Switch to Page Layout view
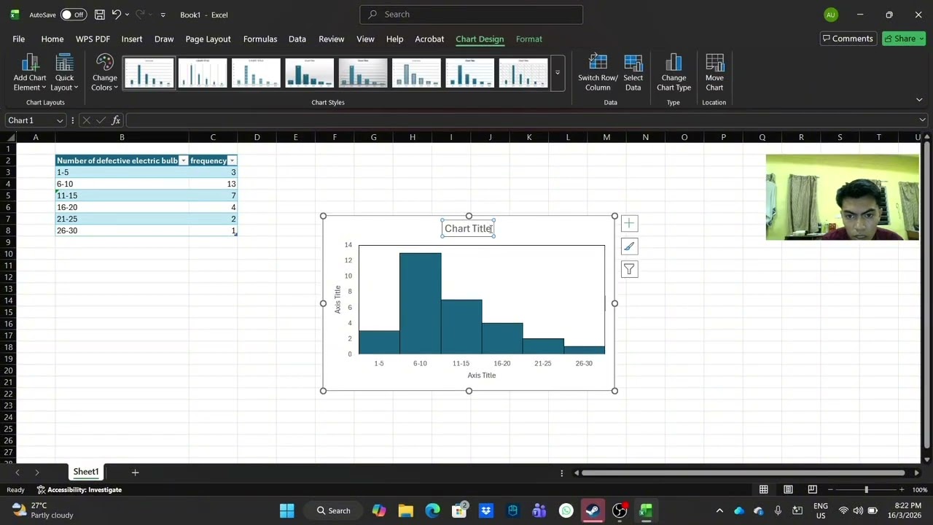 (x=788, y=489)
